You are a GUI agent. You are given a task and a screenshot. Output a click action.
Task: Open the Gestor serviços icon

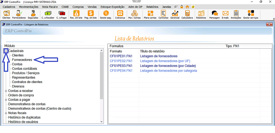click(251, 15)
